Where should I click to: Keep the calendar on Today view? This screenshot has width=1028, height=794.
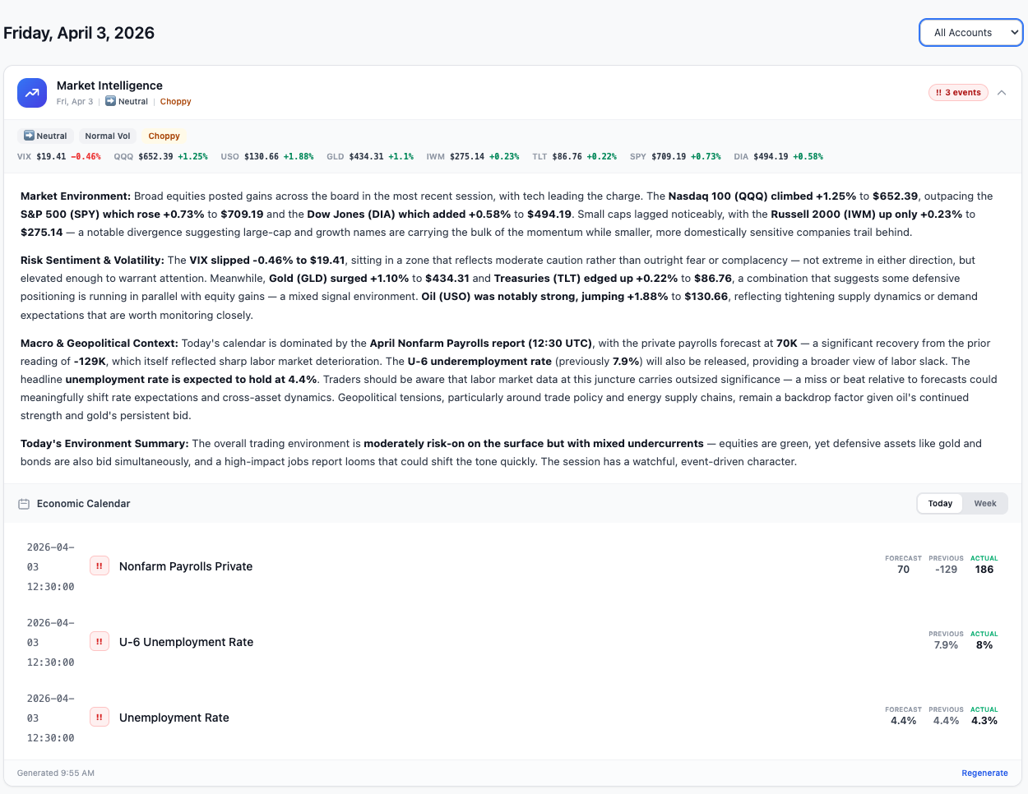(x=939, y=503)
